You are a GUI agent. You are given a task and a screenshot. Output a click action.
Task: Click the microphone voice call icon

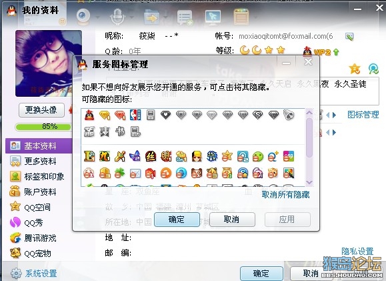point(118,17)
